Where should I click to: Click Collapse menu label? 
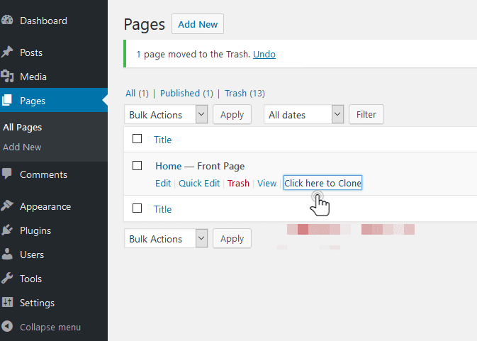50,327
